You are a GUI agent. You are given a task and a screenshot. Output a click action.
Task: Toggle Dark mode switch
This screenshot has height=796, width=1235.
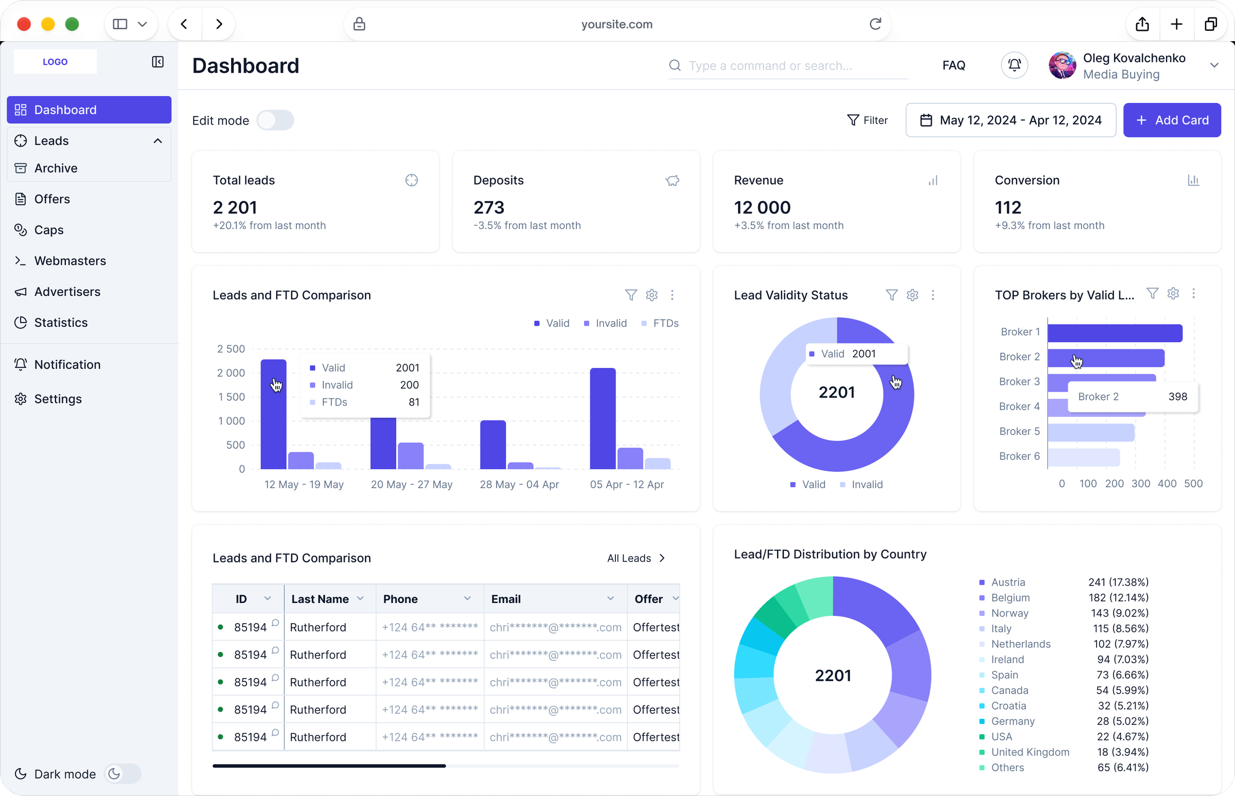pos(122,774)
